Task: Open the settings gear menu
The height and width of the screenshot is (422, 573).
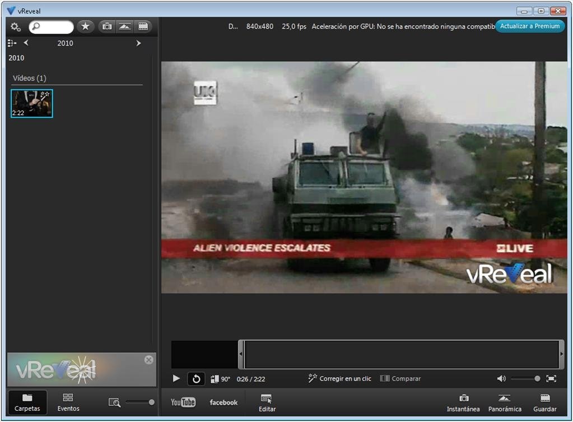Action: tap(15, 26)
